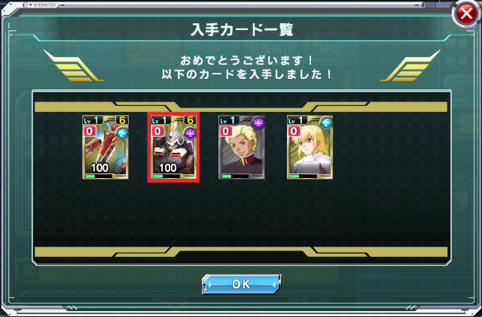Select the red-highlighted gray horned mobile suit card

pos(173,147)
